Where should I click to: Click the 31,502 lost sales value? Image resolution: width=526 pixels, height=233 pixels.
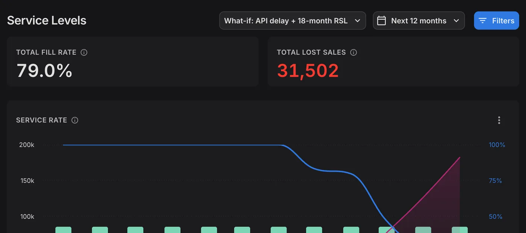coord(308,70)
